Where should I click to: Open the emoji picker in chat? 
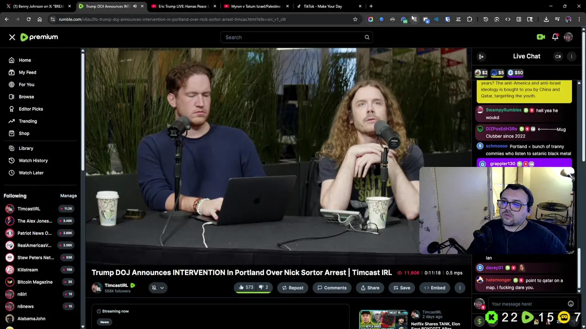click(x=570, y=304)
